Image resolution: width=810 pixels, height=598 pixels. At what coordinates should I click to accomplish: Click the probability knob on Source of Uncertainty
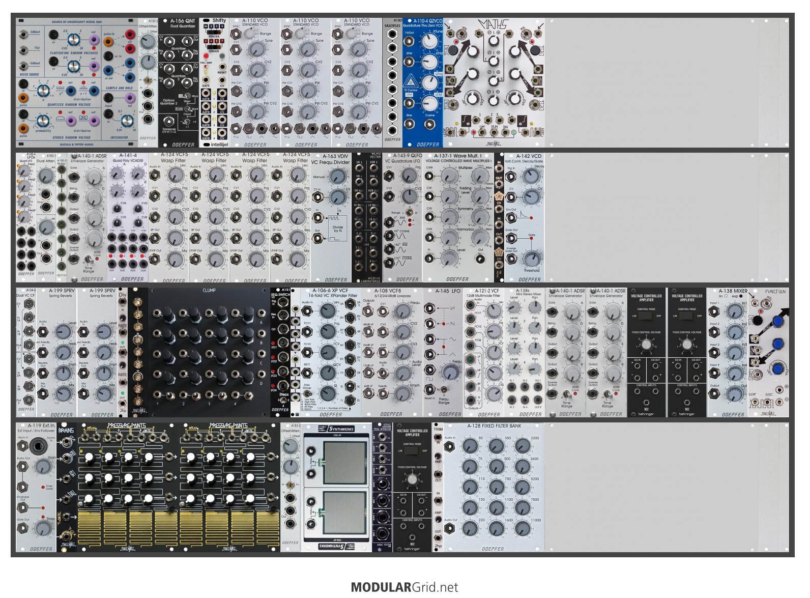coord(44,121)
